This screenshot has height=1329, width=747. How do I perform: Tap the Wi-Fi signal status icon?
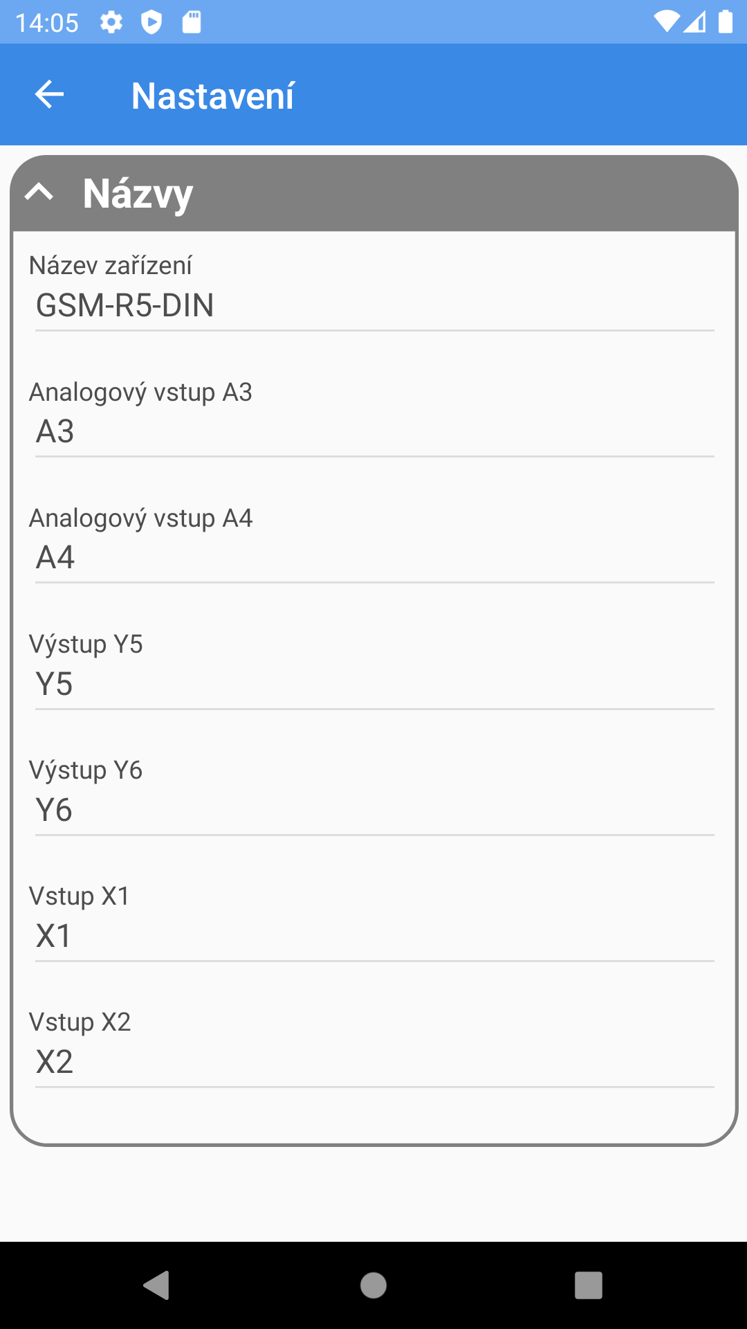[666, 22]
